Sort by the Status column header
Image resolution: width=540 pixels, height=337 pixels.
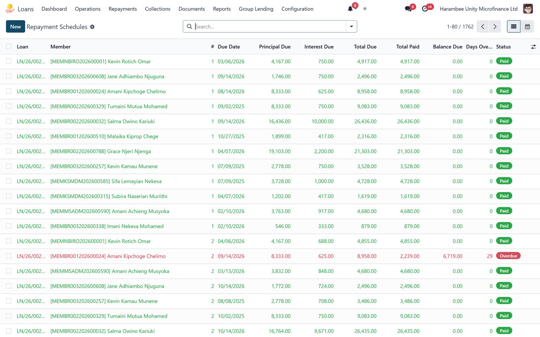point(503,47)
